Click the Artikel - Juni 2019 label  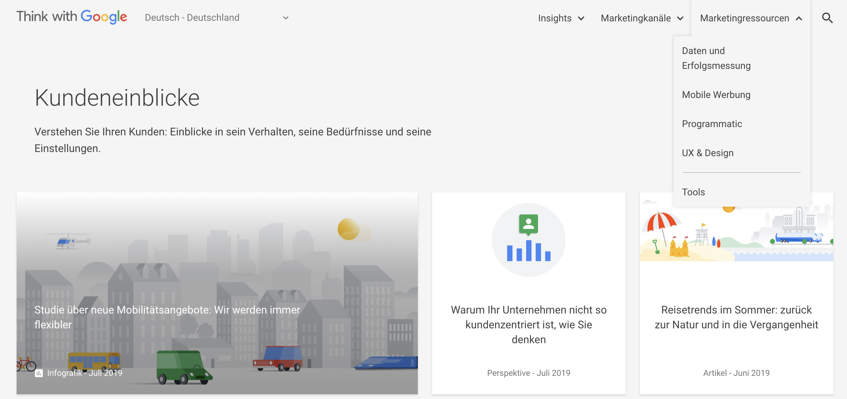(x=736, y=373)
